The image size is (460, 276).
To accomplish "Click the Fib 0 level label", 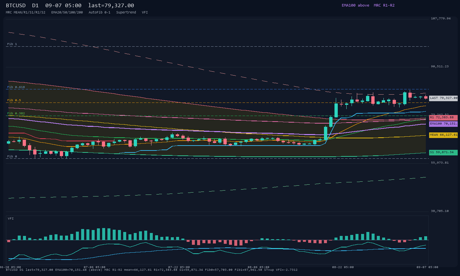I will [12, 156].
